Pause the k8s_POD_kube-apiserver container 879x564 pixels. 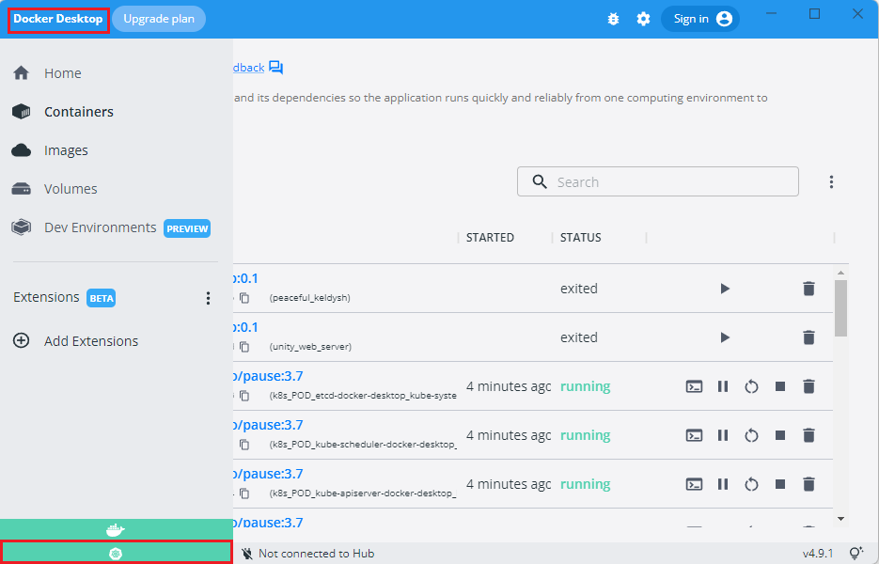[723, 484]
